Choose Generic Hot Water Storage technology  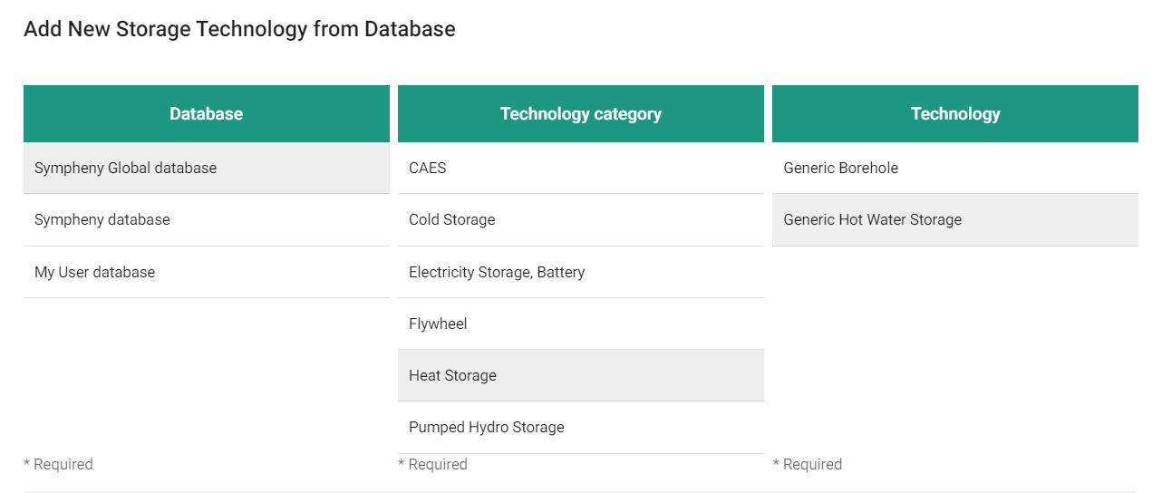873,219
